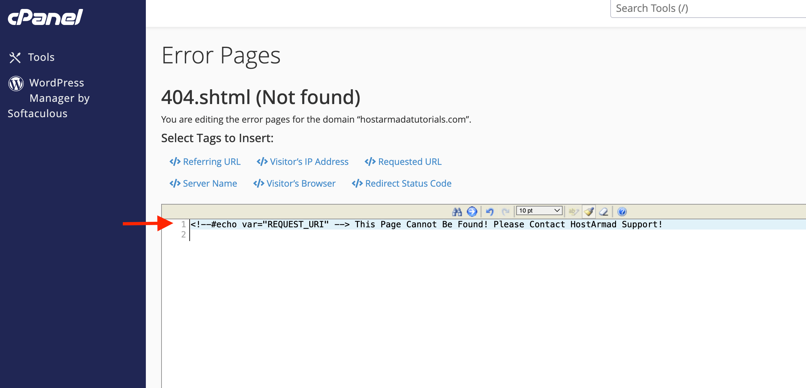Image resolution: width=806 pixels, height=388 pixels.
Task: Click the Tools wrench icon
Action: point(15,58)
